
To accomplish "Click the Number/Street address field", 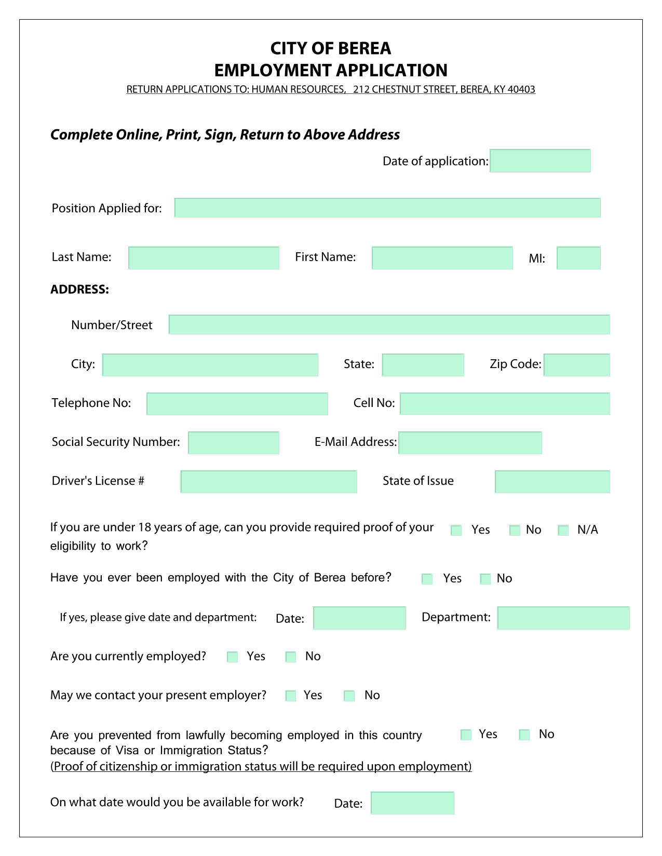I will (389, 324).
